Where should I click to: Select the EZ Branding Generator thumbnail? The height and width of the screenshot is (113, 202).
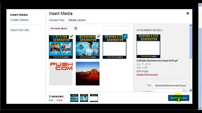click(88, 47)
